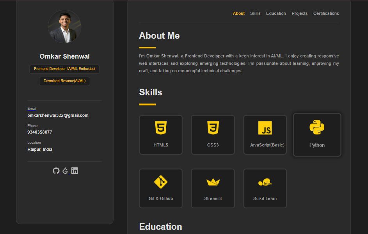Click the LeetCode social icon
This screenshot has height=234, width=368.
pos(66,171)
